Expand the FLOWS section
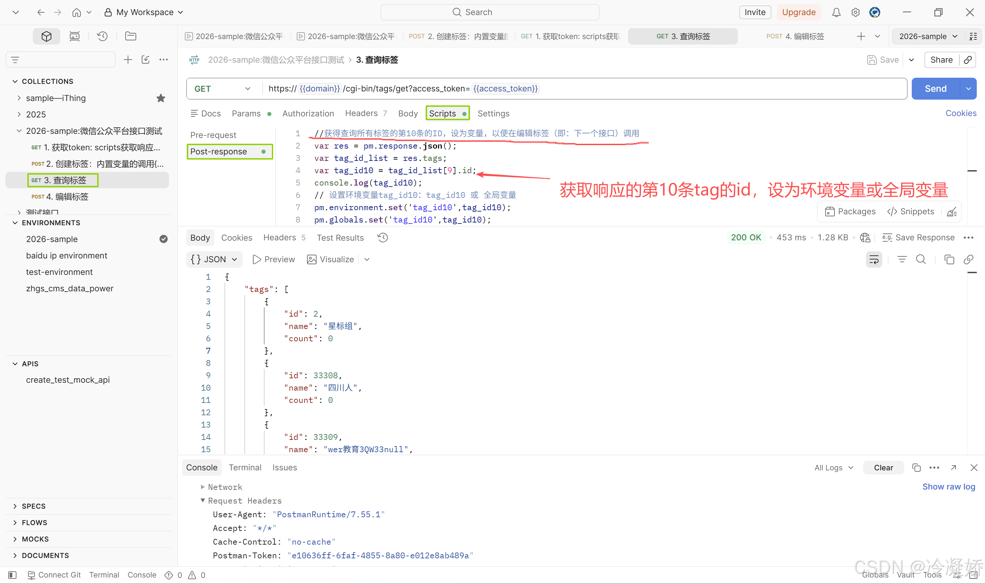 15,522
